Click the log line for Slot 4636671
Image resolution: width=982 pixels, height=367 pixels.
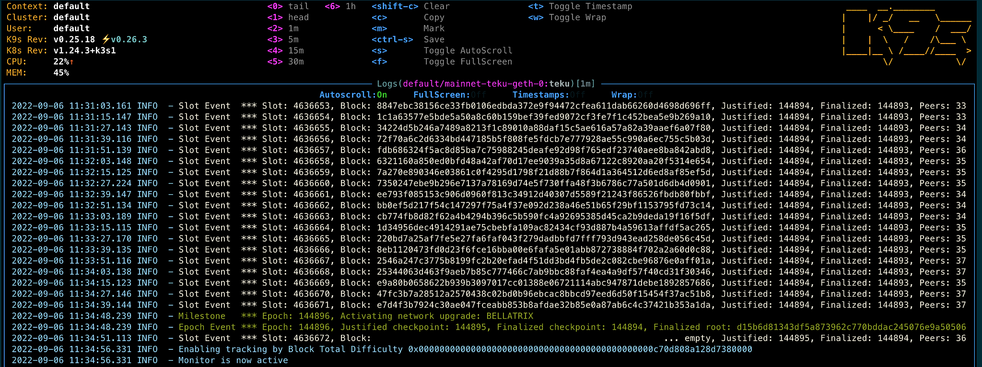pos(489,305)
